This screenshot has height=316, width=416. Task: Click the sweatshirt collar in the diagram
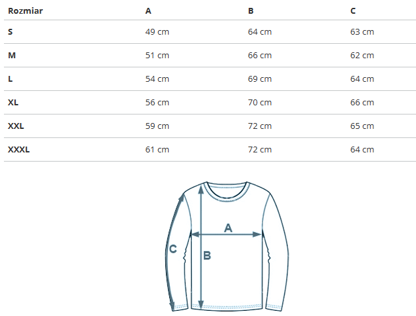point(226,190)
